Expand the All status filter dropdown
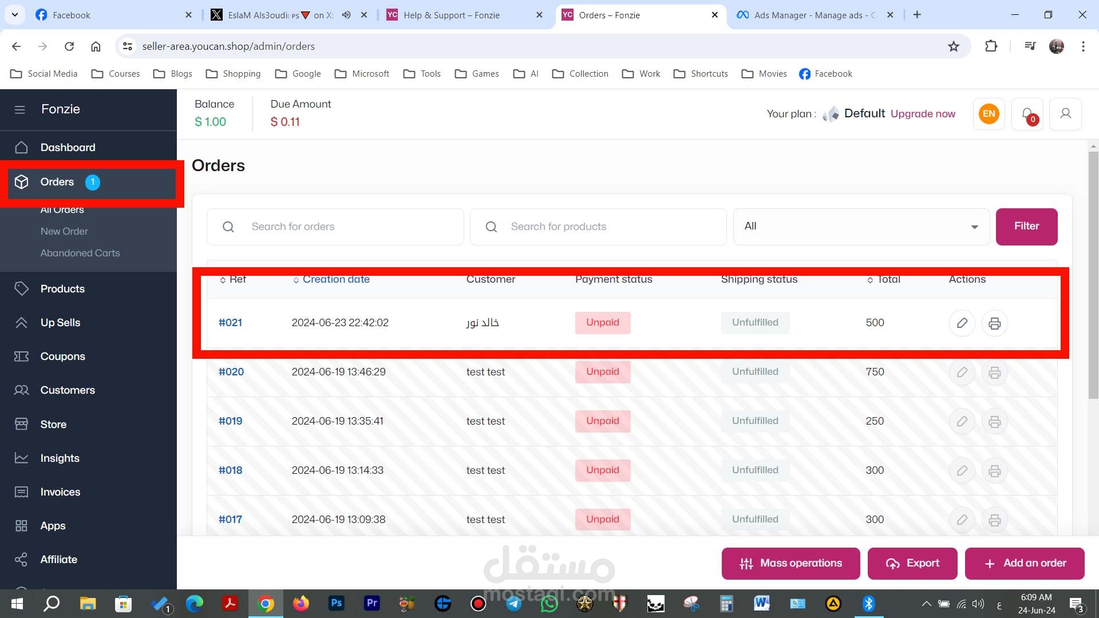This screenshot has width=1099, height=618. pyautogui.click(x=861, y=227)
